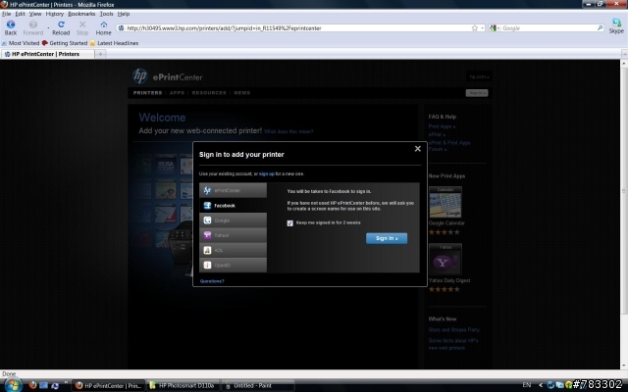This screenshot has width=628, height=392.
Task: Switch to Untitled - Paint taskbar window
Action: (x=257, y=385)
